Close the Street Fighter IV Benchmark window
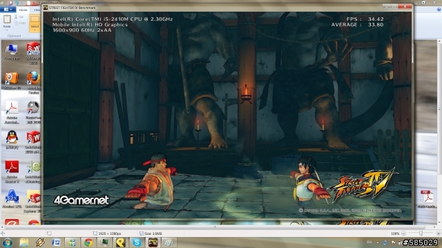 pyautogui.click(x=405, y=6)
